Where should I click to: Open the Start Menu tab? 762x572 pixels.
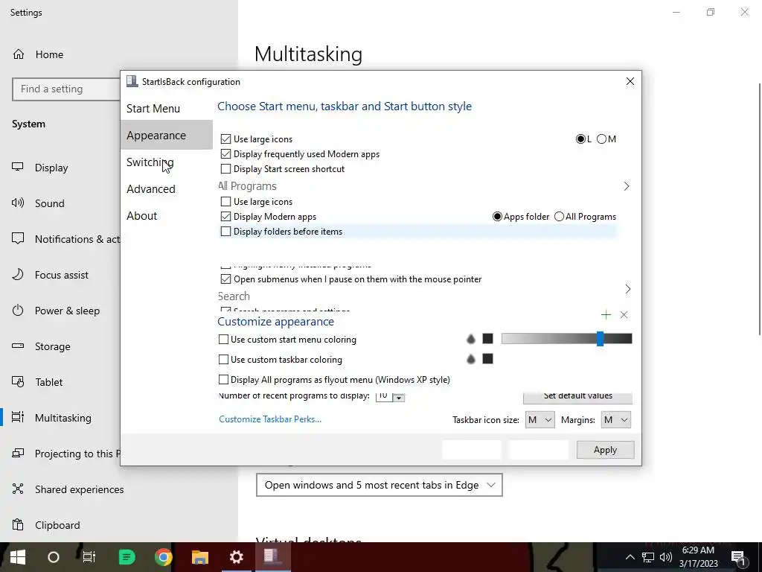tap(153, 109)
